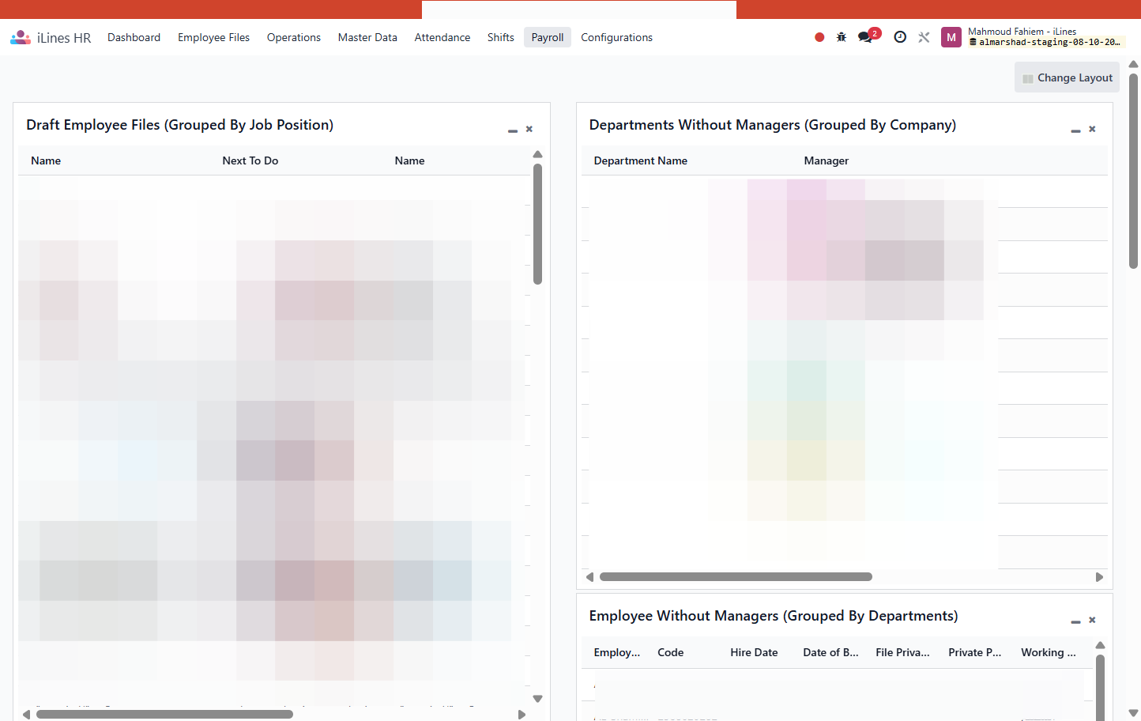Click the Departments panel horizontal scrollbar thumb
This screenshot has height=721, width=1141.
tap(736, 577)
